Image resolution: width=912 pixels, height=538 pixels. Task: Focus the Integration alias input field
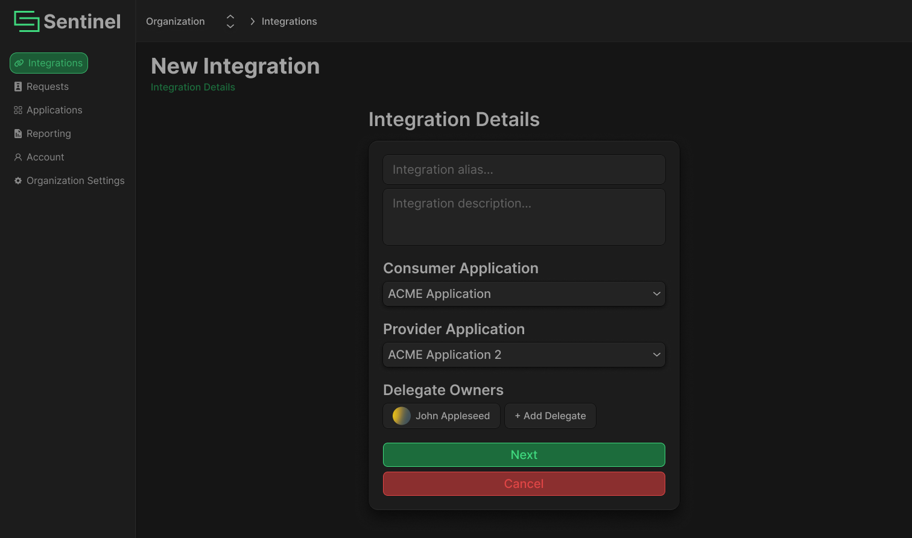click(x=524, y=169)
